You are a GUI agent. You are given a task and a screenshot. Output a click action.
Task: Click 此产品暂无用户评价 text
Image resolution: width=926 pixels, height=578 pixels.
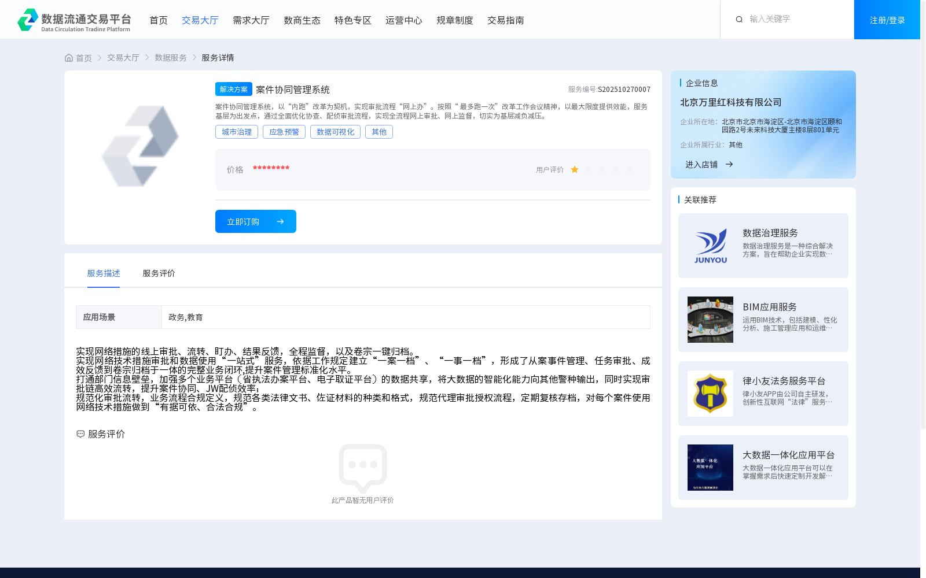tap(363, 501)
